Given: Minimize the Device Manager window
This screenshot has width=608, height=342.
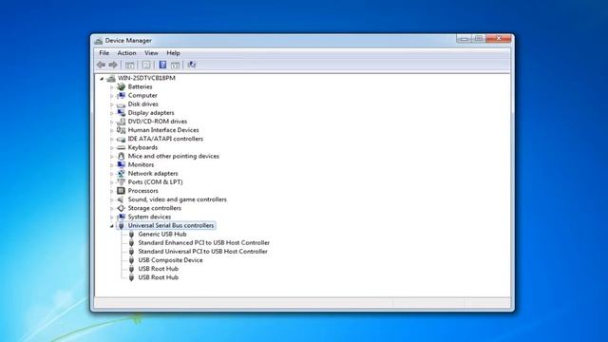Looking at the screenshot, I should pyautogui.click(x=464, y=38).
